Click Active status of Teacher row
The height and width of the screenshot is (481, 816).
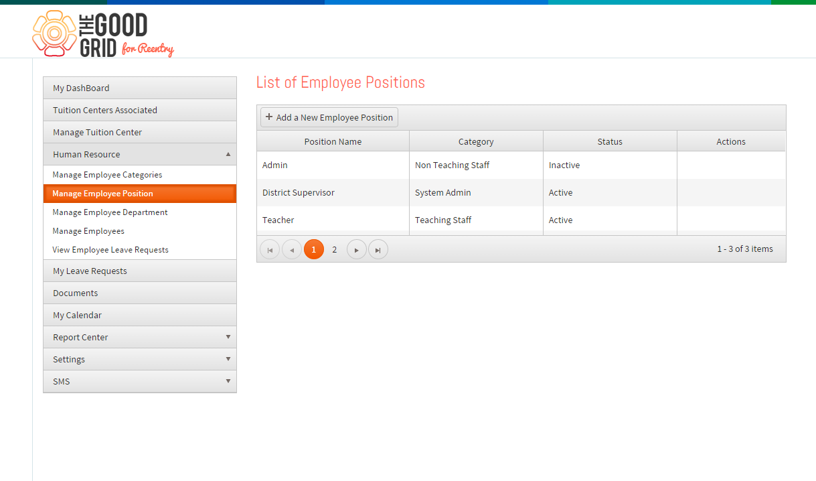click(610, 220)
